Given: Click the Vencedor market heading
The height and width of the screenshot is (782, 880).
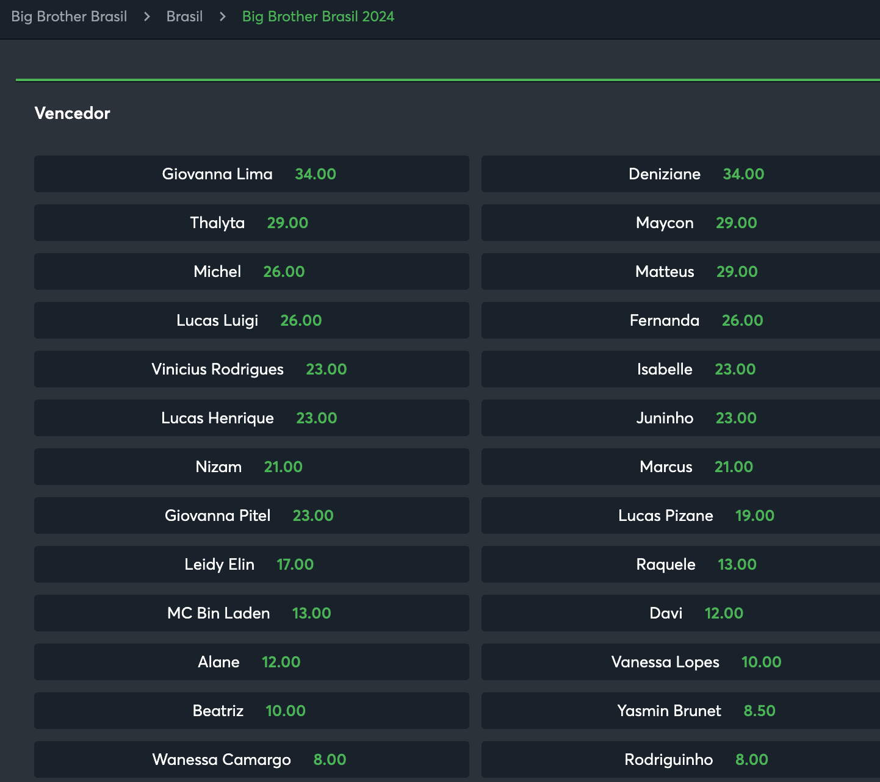Looking at the screenshot, I should [73, 113].
